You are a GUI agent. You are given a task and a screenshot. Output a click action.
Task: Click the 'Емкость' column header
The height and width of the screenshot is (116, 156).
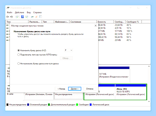click(x=105, y=22)
